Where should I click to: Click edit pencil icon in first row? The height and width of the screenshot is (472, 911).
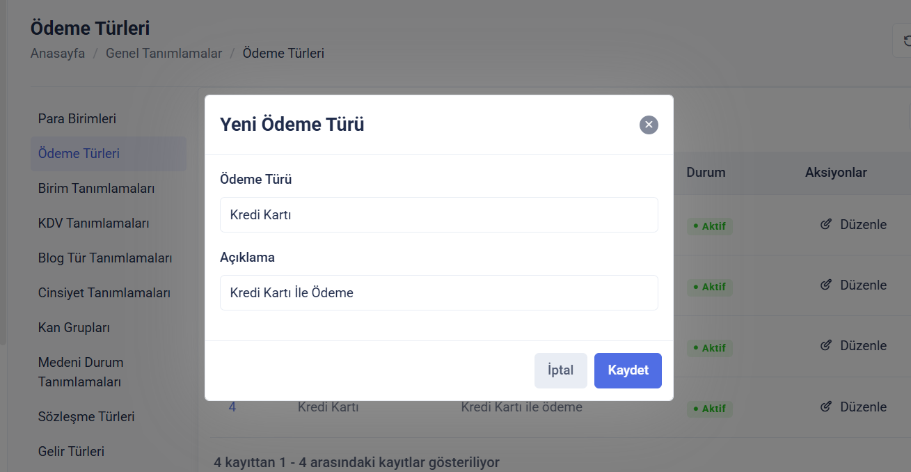click(x=826, y=224)
